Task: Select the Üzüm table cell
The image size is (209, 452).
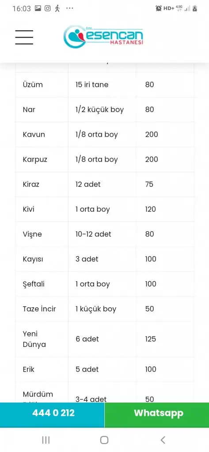Action: pos(42,85)
